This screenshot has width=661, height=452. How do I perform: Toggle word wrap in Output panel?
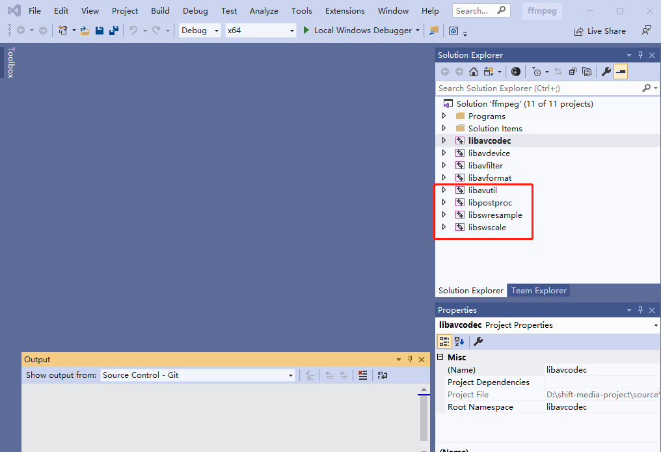[x=382, y=375]
